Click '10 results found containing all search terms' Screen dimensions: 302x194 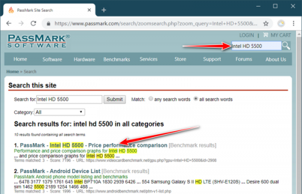(50, 135)
